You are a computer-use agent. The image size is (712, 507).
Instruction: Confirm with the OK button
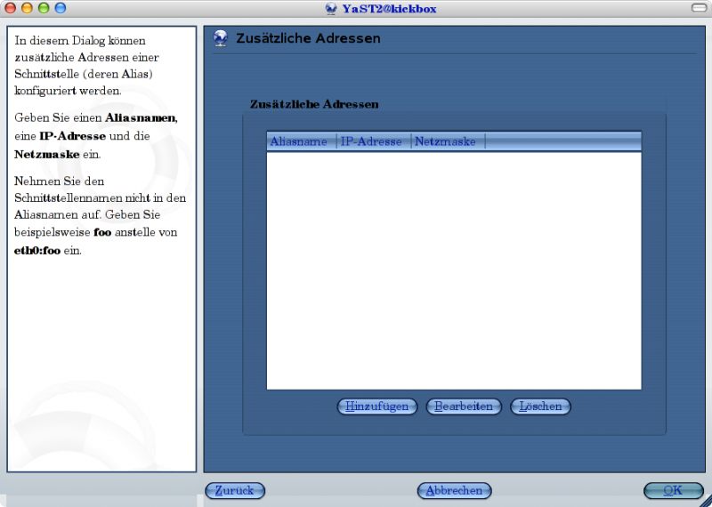(x=673, y=490)
